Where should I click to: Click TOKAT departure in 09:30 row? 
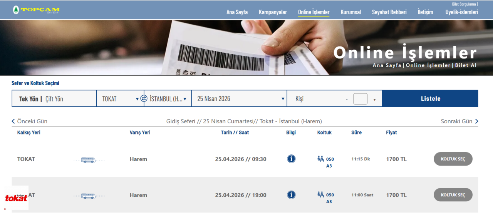[x=26, y=159]
